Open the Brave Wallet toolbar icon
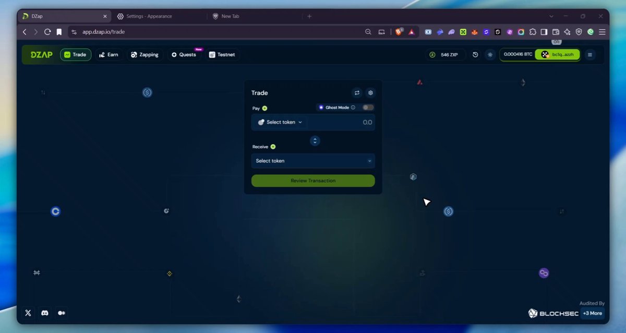 coord(556,32)
